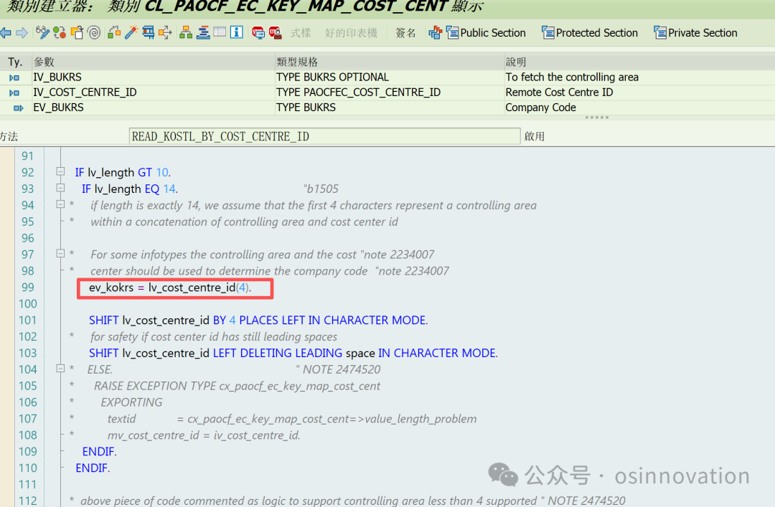Click the importing icon for IV_COST_CENTRE_ID
775x507 pixels.
(x=14, y=93)
